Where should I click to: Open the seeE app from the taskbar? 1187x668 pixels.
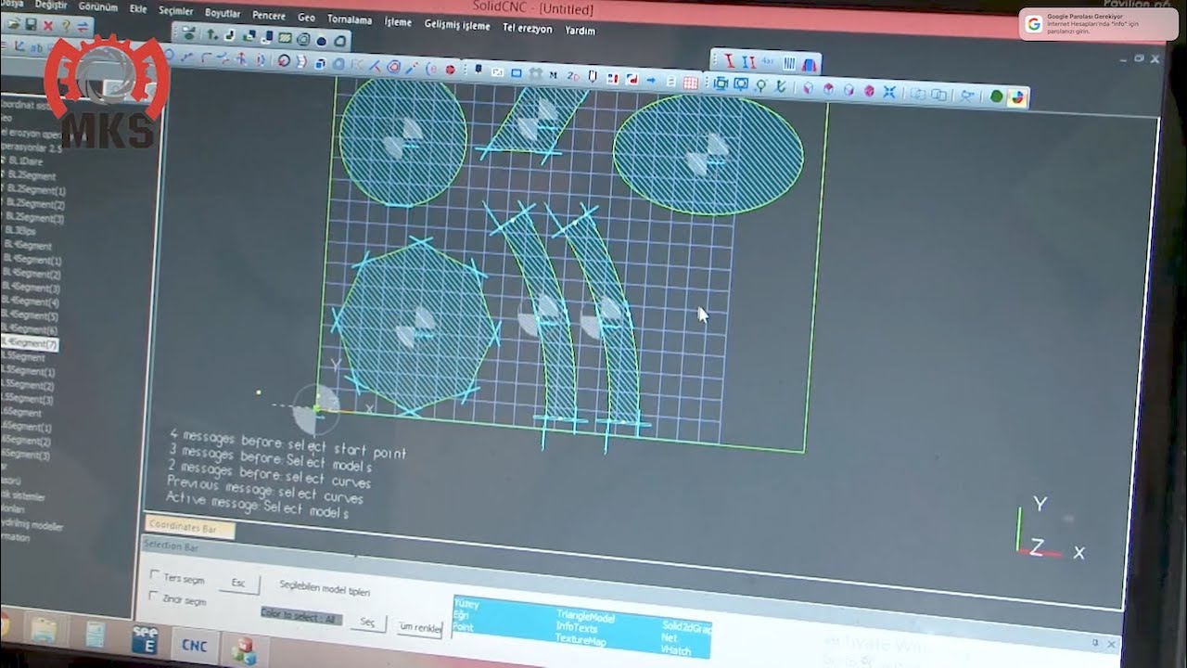pyautogui.click(x=145, y=640)
